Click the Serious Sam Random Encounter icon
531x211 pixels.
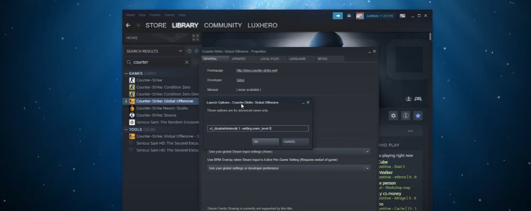pyautogui.click(x=132, y=122)
